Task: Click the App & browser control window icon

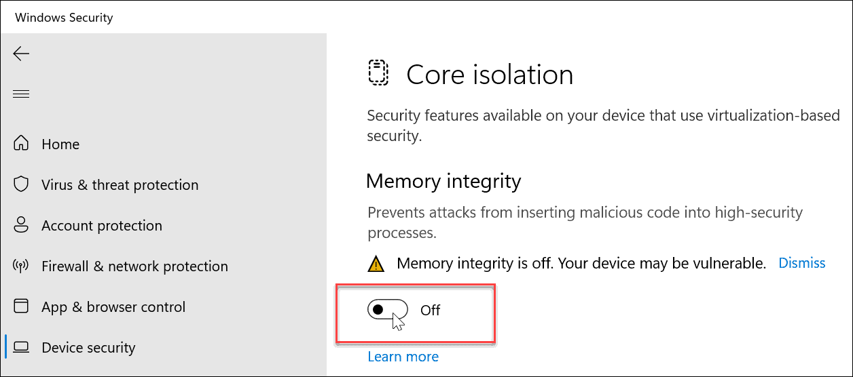Action: 21,307
